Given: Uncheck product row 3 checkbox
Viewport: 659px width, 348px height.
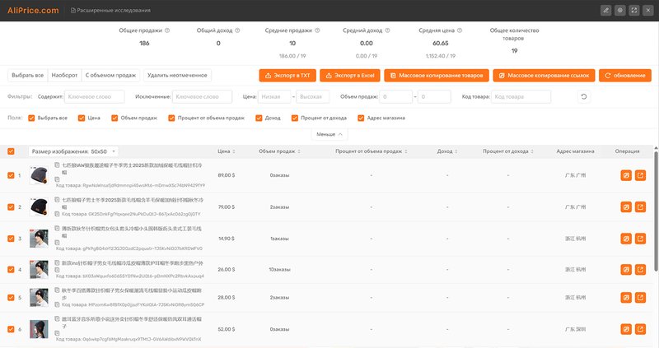Looking at the screenshot, I should pos(11,239).
